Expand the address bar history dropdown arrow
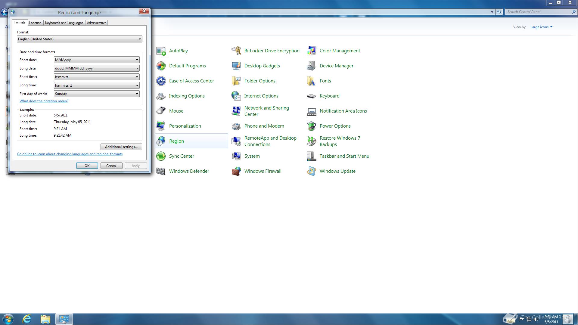578x325 pixels. (492, 12)
